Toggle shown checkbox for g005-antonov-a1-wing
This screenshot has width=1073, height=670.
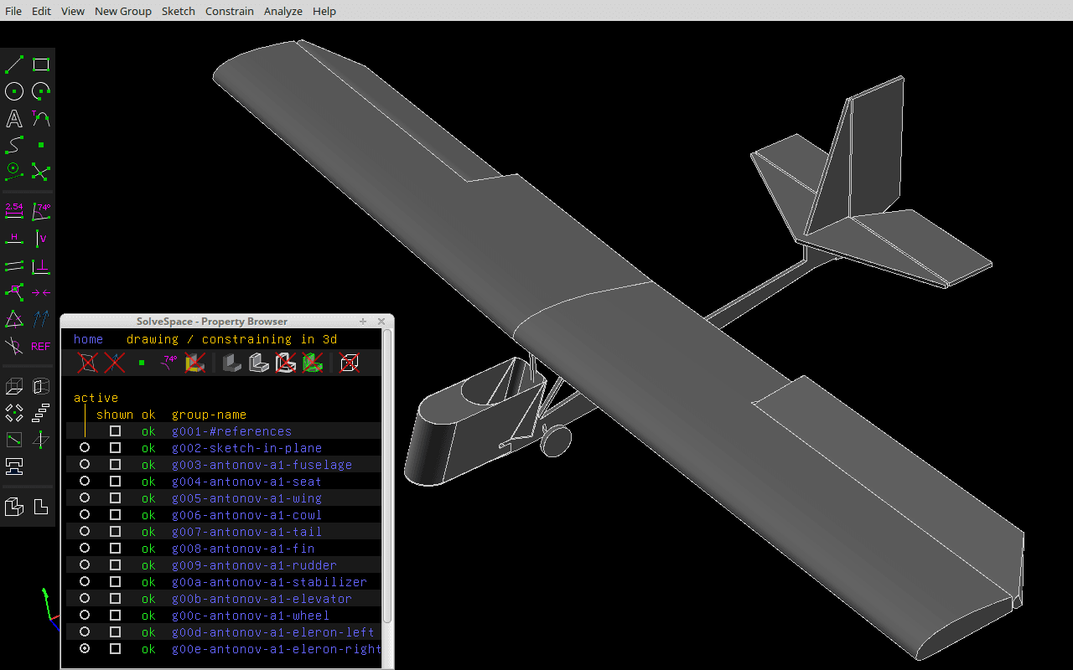pos(115,498)
